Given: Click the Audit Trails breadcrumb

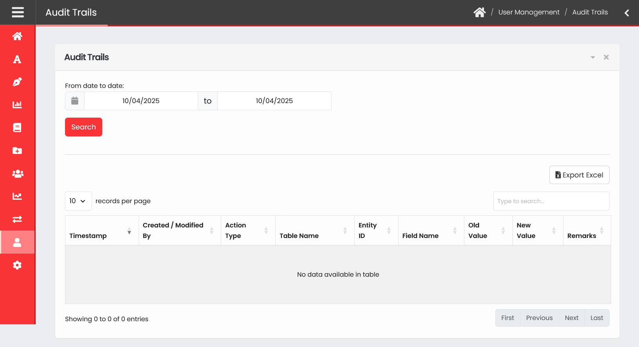Looking at the screenshot, I should pos(590,12).
